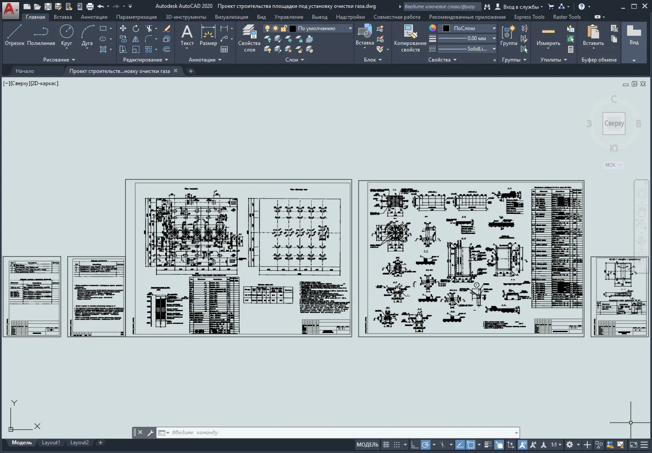Open the 0.00 мм lineweight dropdown

pyautogui.click(x=467, y=38)
